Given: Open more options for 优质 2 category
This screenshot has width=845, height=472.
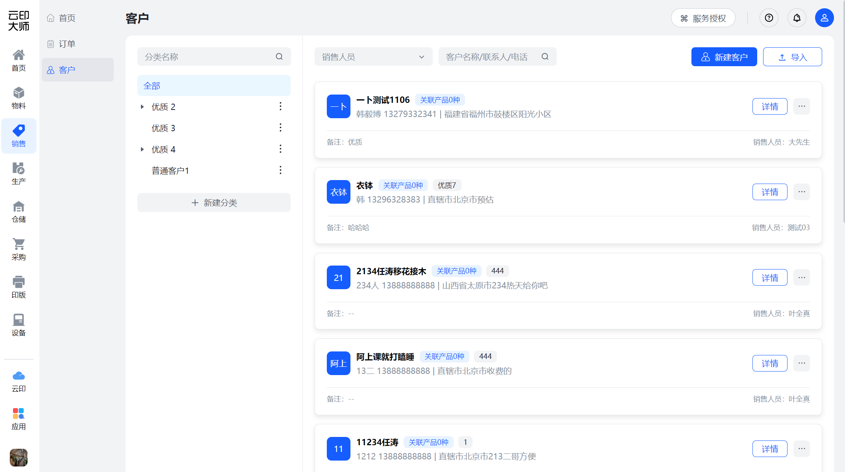Looking at the screenshot, I should (280, 106).
